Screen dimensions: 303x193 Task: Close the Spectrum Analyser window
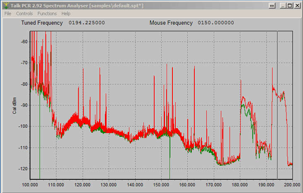pyautogui.click(x=297, y=6)
